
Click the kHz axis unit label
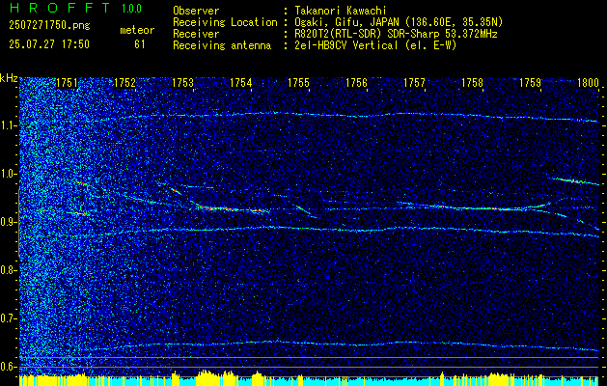pos(9,78)
